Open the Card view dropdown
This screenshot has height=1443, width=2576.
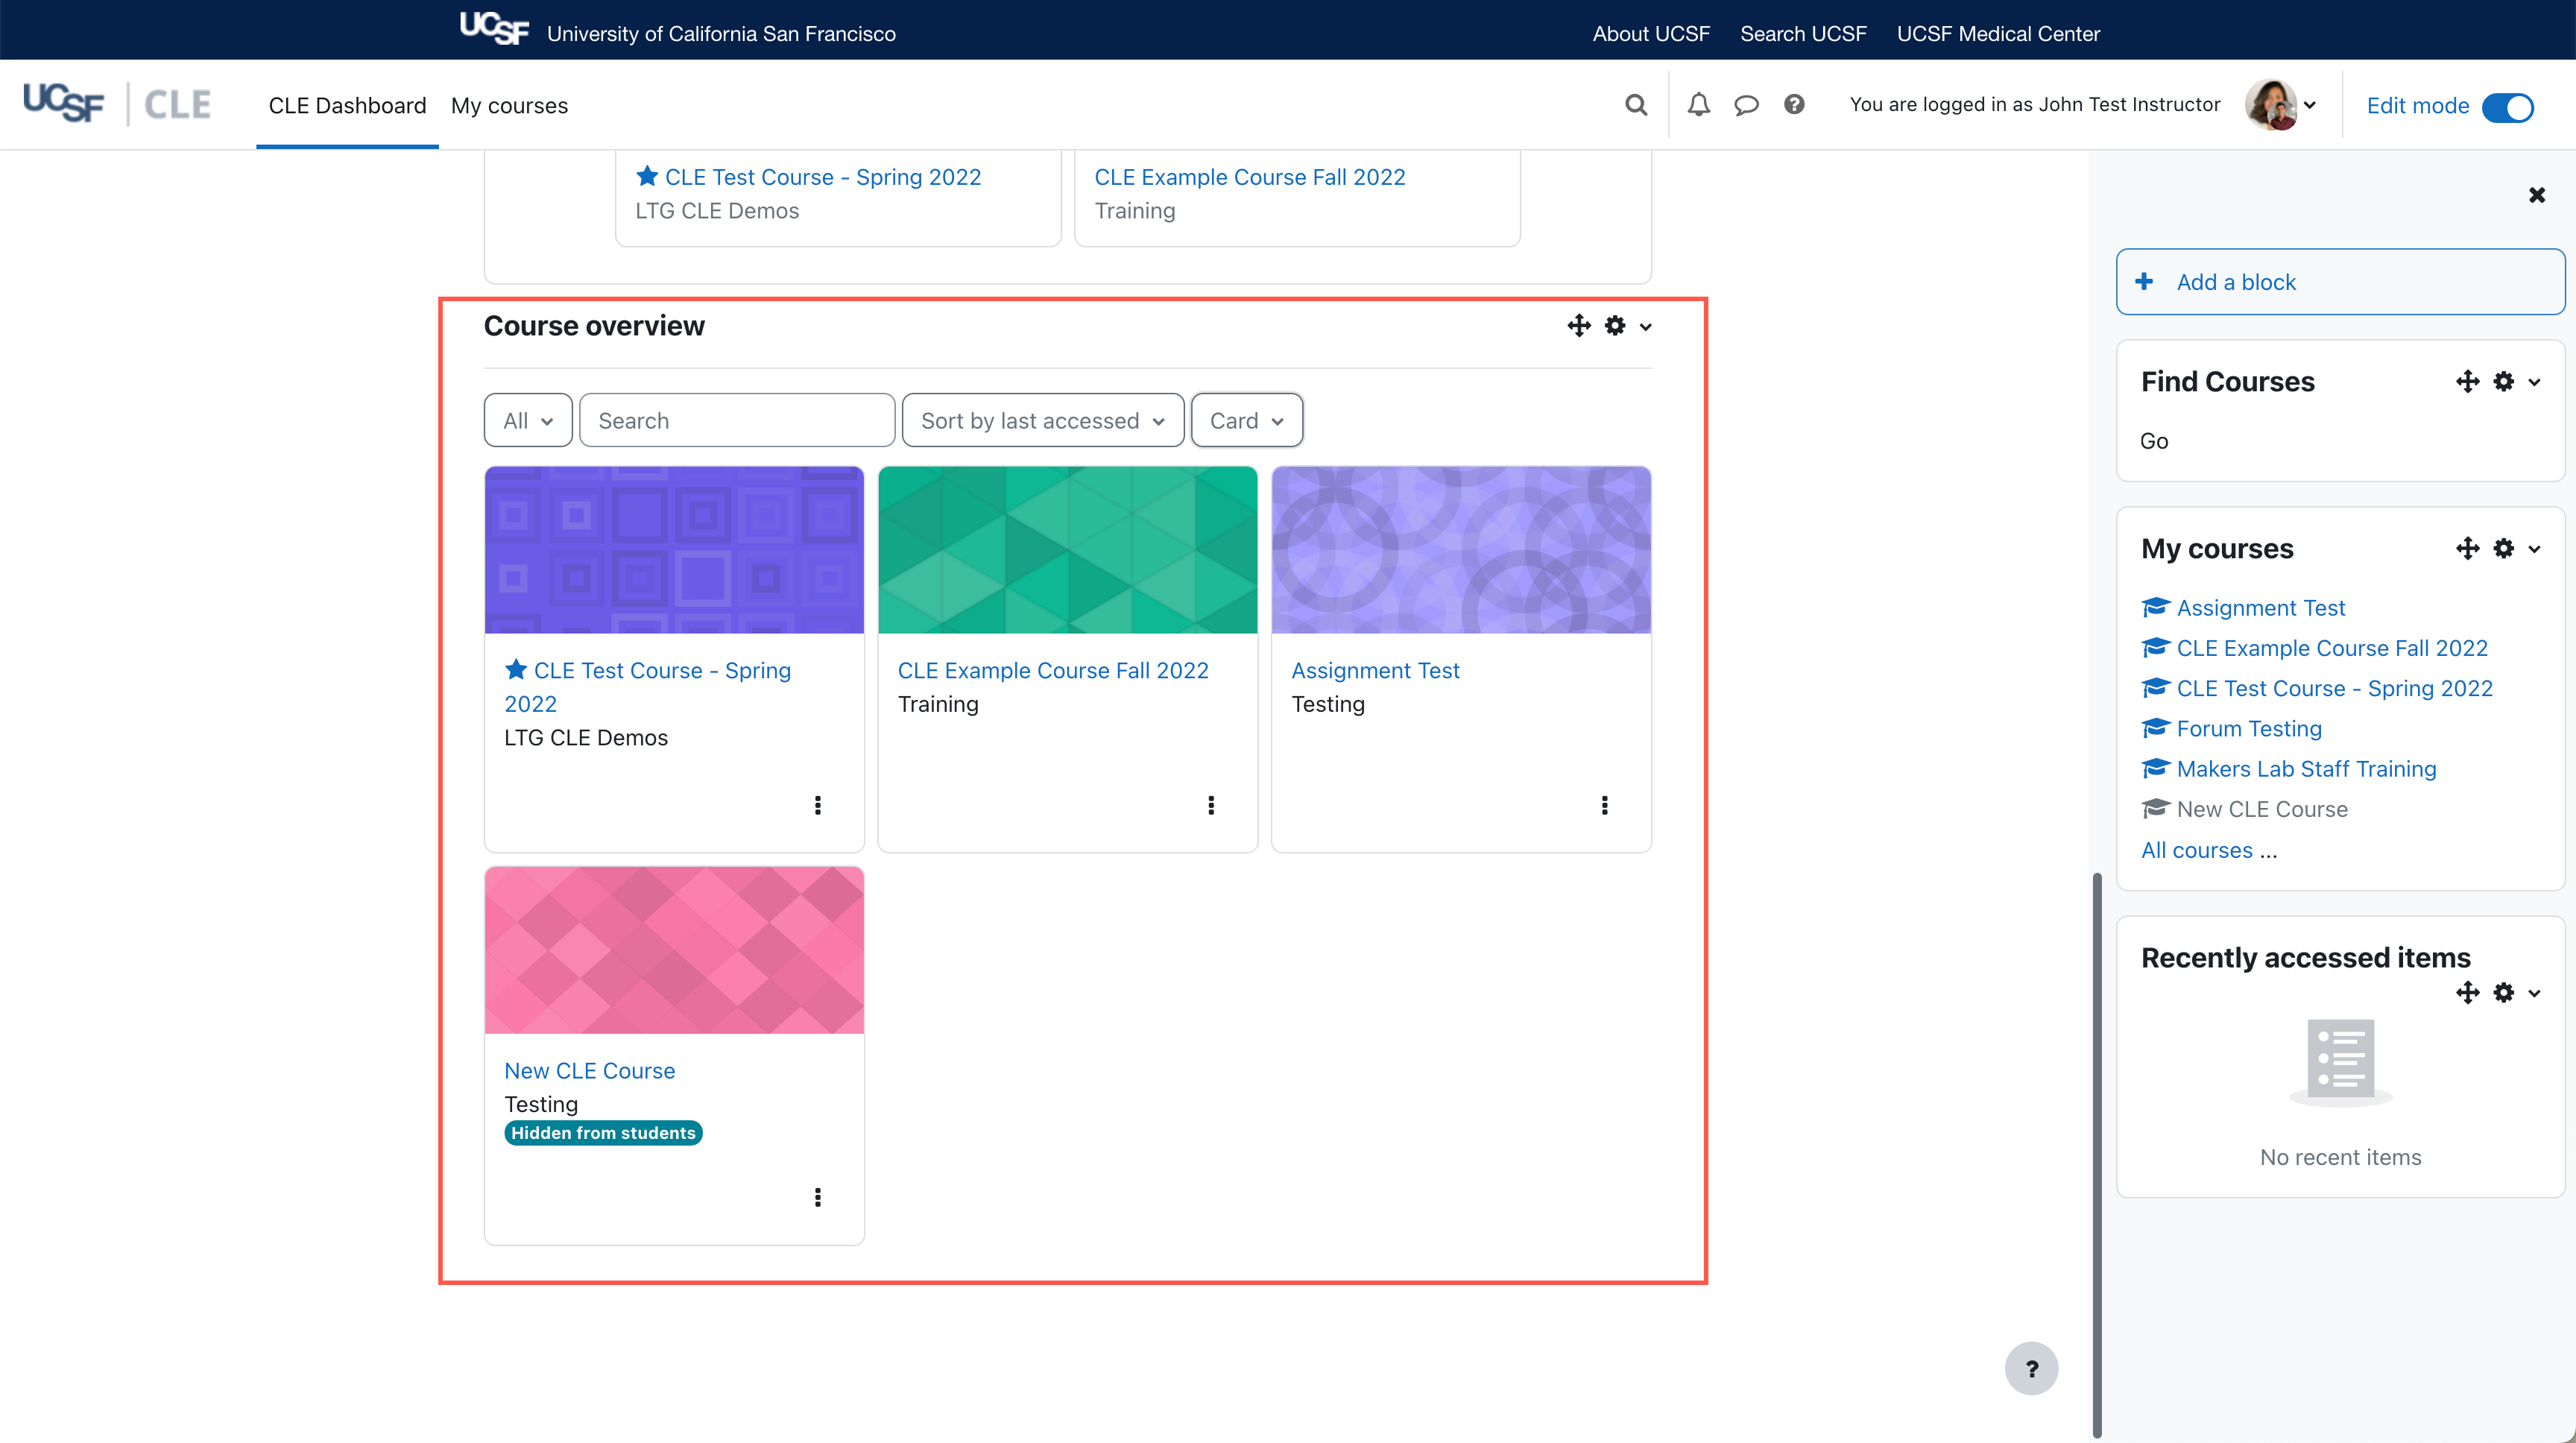tap(1246, 420)
